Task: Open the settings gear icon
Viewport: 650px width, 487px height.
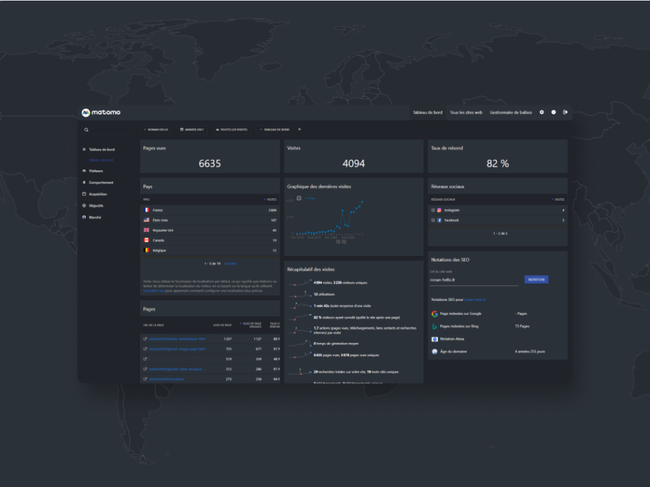Action: (x=541, y=112)
